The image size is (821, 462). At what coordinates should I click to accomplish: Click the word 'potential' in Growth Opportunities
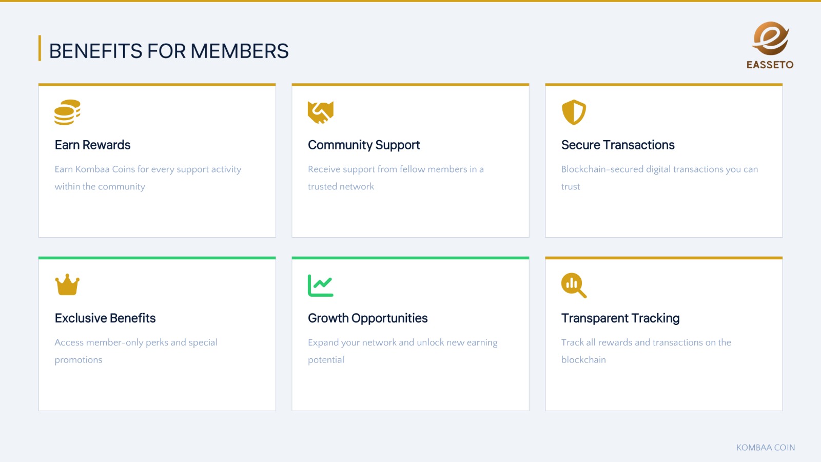tap(326, 360)
